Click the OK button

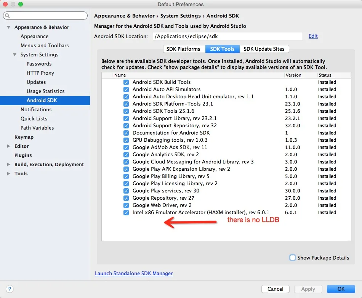[341, 289]
